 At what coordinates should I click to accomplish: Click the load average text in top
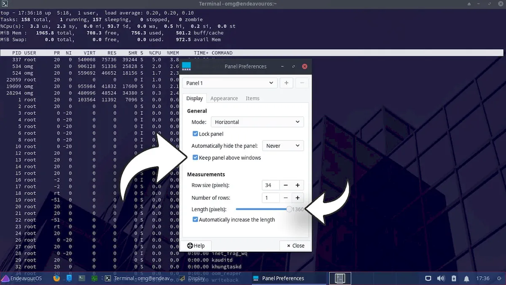(x=149, y=13)
